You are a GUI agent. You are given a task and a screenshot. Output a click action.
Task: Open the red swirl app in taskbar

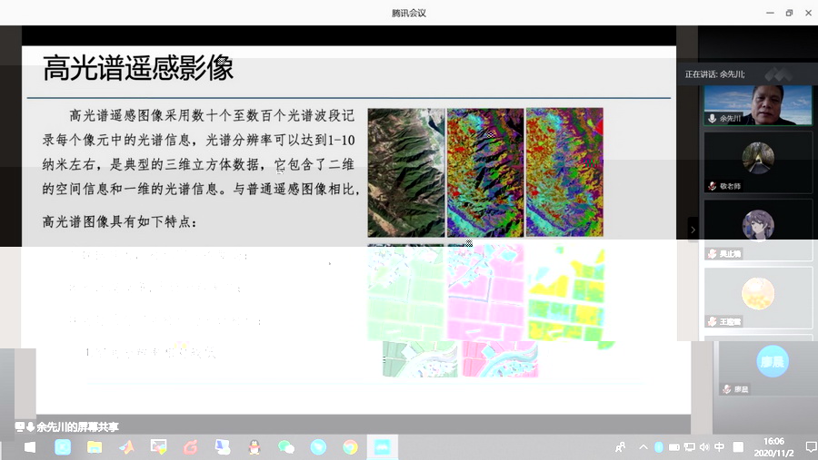[x=191, y=447]
